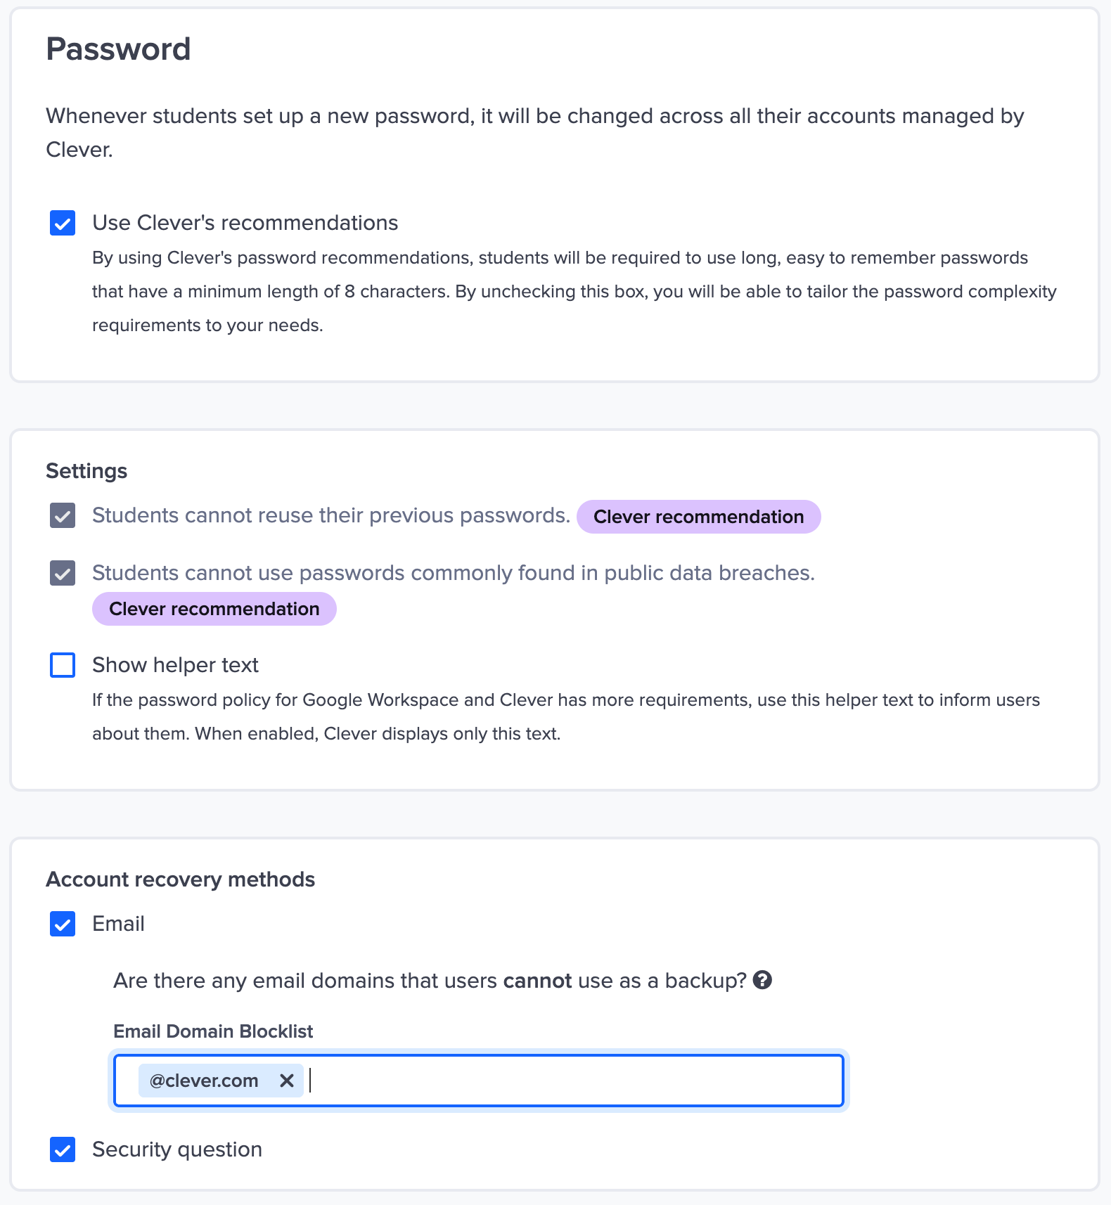Toggle the public data breaches password setting
Viewport: 1111px width, 1205px height.
62,573
